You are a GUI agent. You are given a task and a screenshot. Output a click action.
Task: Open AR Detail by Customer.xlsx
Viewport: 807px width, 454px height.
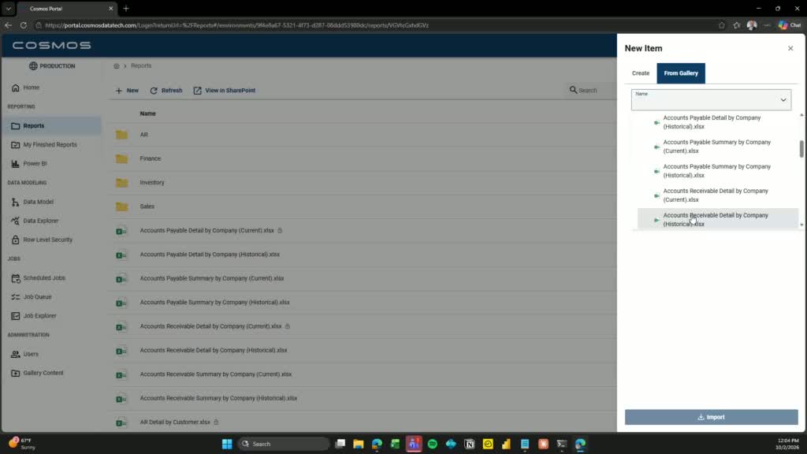(x=175, y=422)
